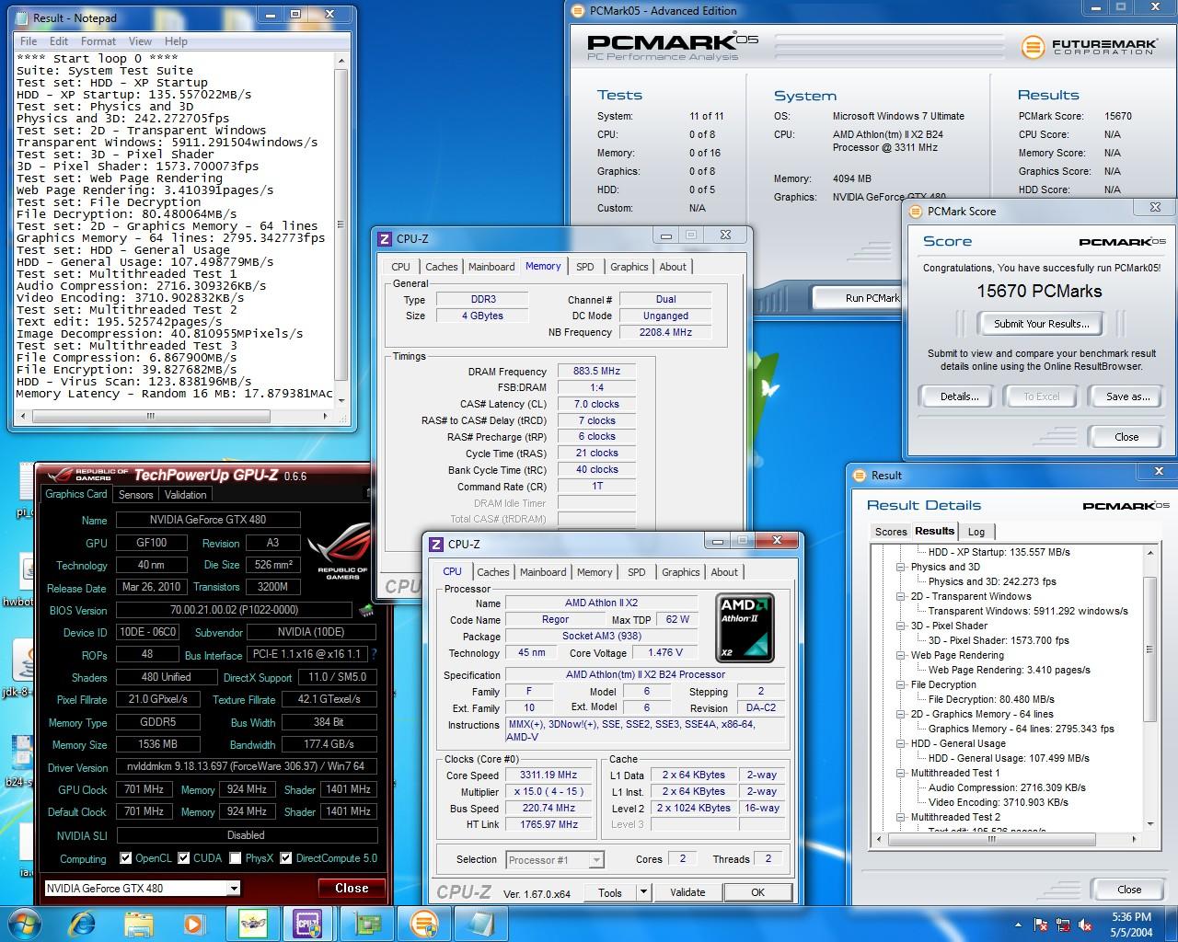The image size is (1178, 942).
Task: Switch to GPU-Z Sensors tab
Action: click(136, 495)
